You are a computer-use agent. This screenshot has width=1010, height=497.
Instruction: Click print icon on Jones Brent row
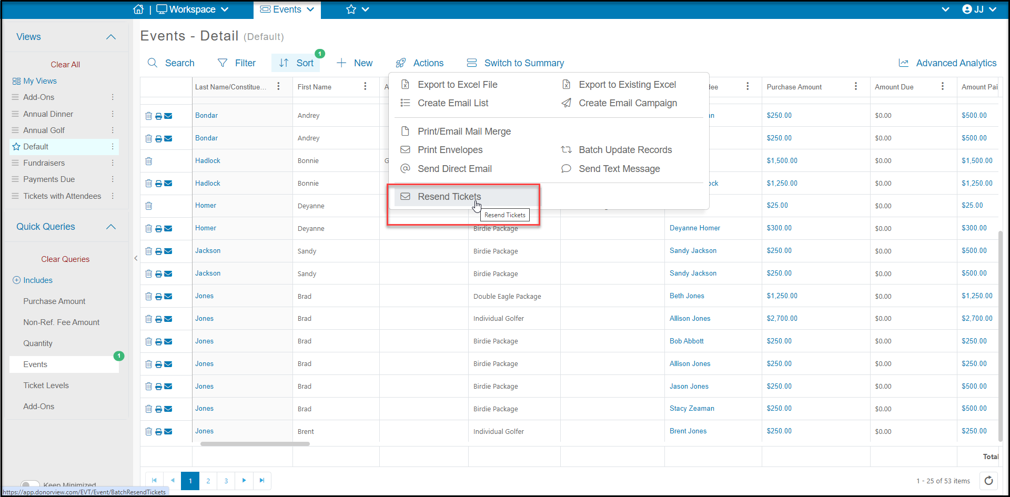coord(158,432)
